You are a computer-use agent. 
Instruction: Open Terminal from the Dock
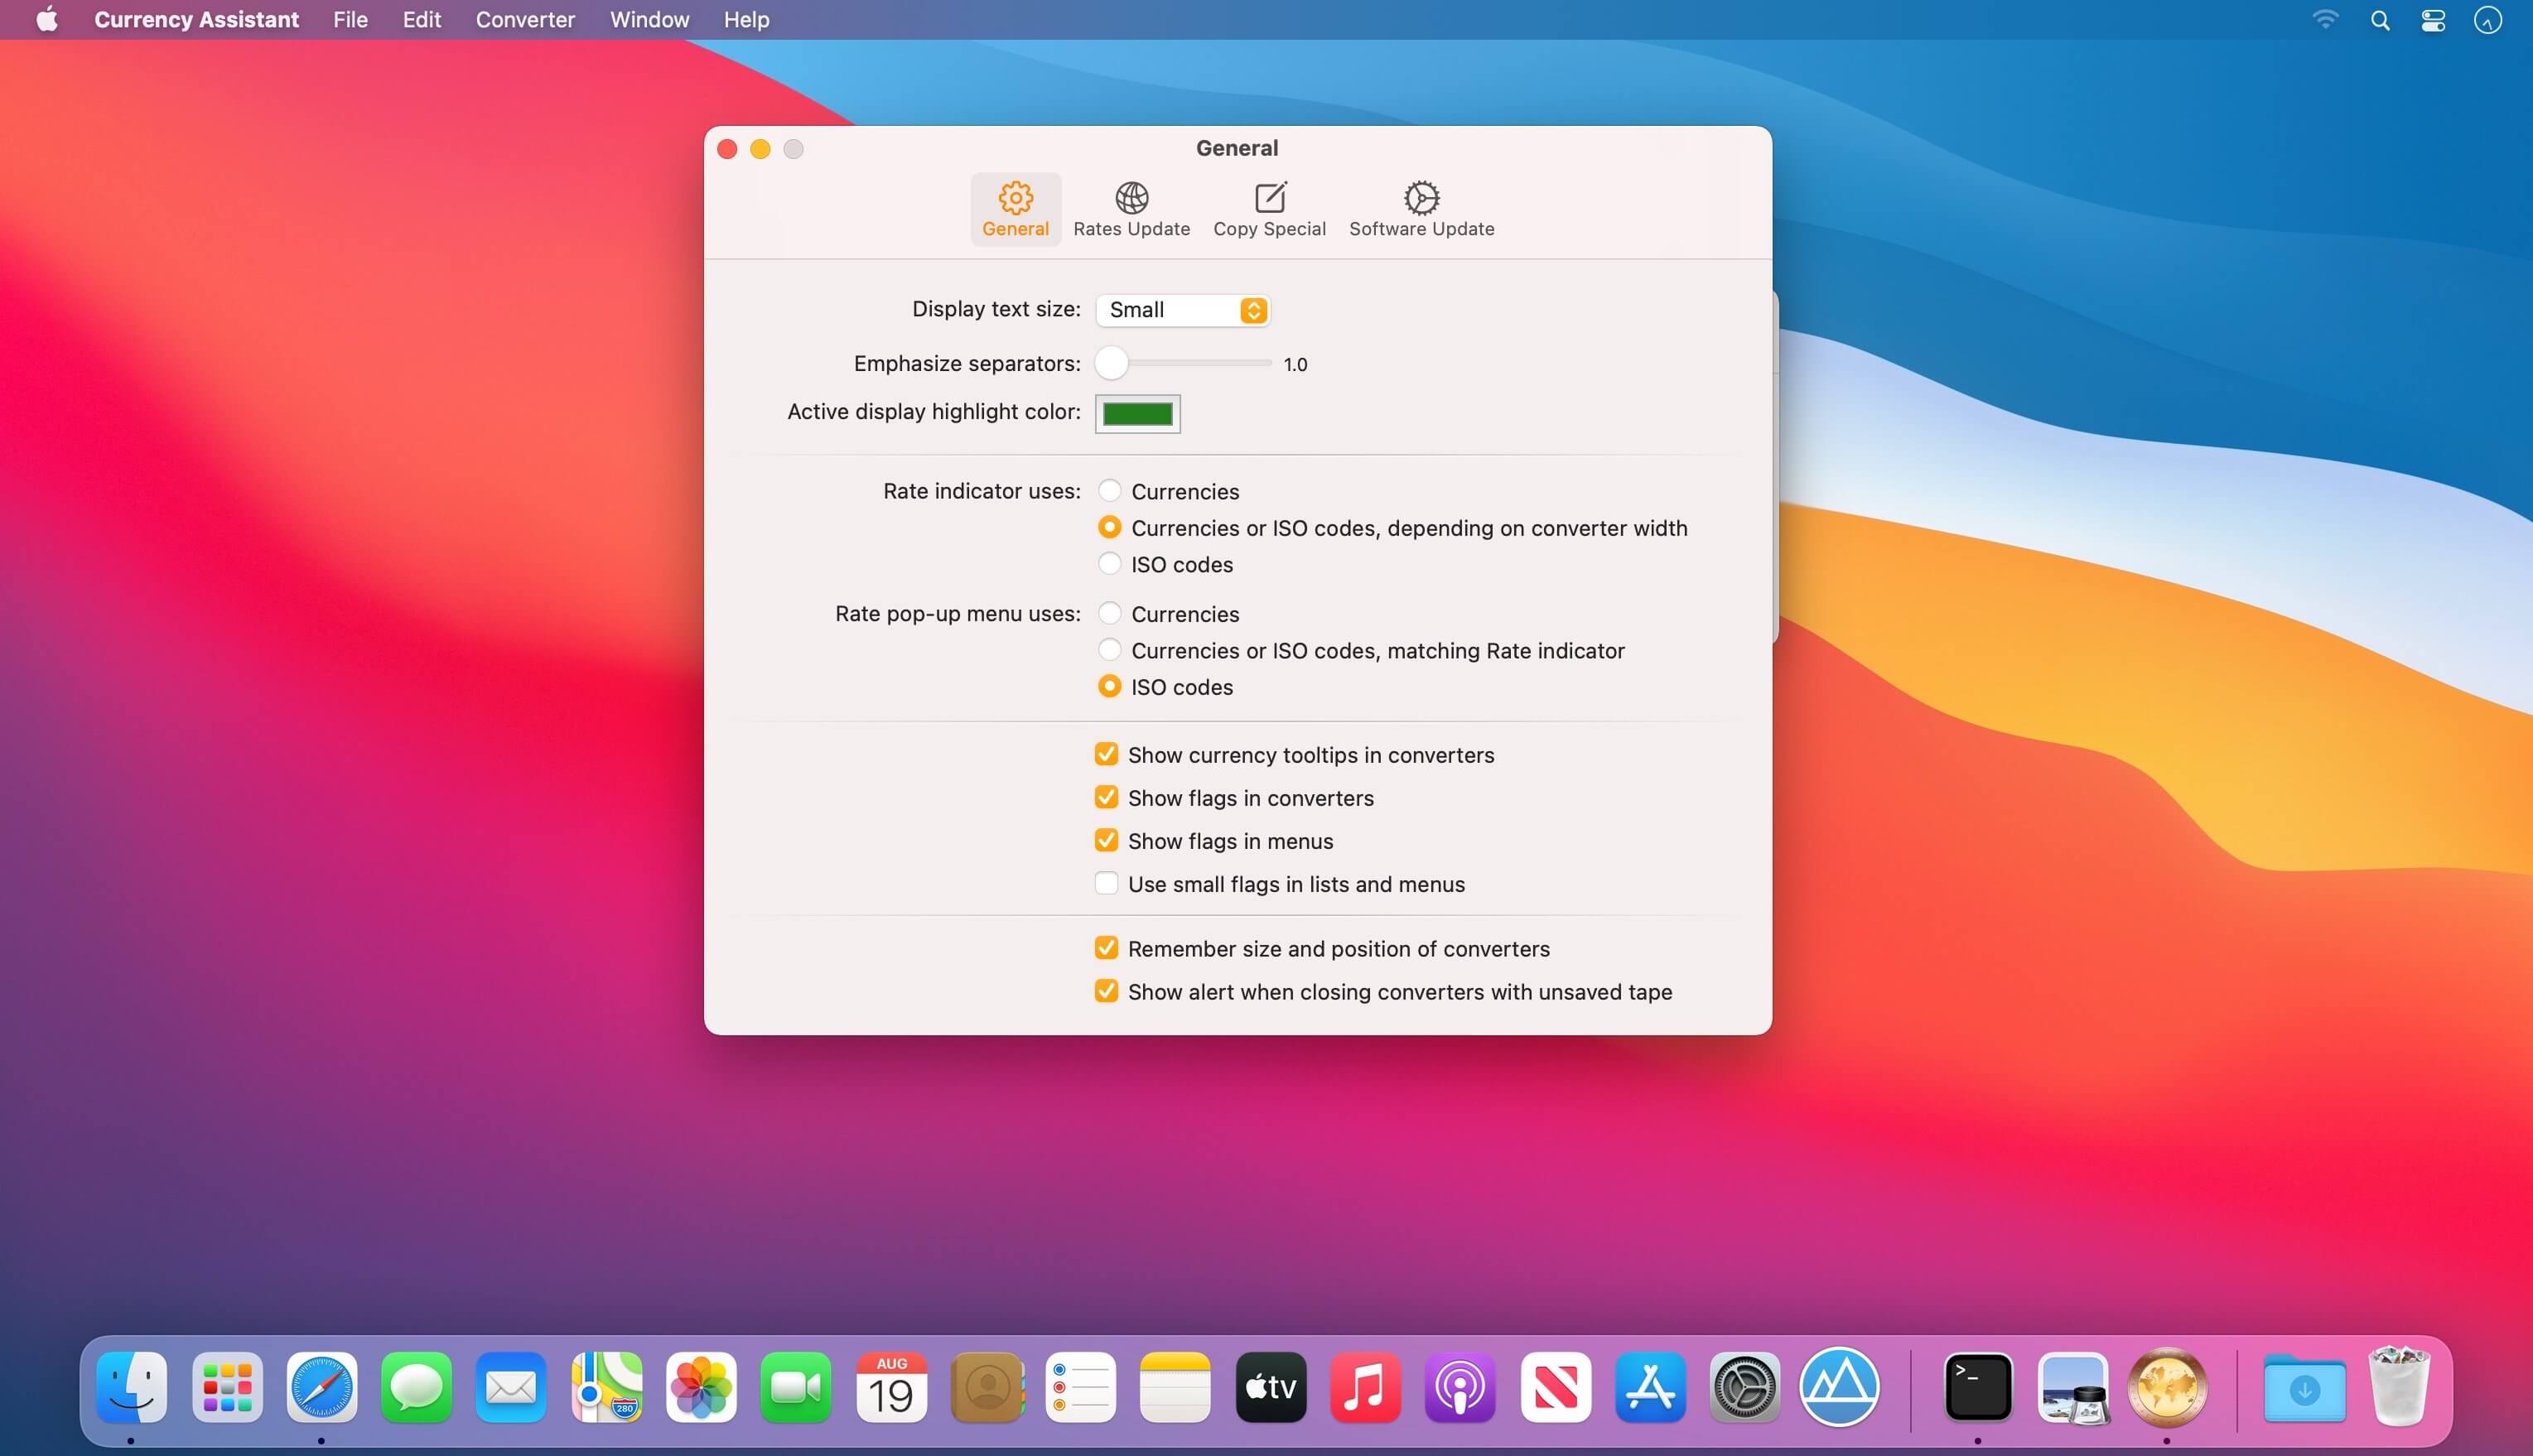(x=1978, y=1387)
